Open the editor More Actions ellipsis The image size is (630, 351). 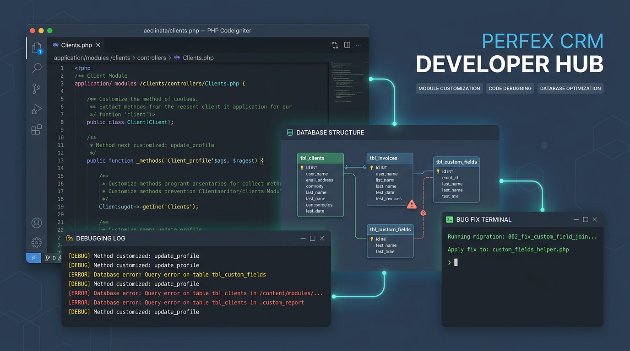pos(359,45)
